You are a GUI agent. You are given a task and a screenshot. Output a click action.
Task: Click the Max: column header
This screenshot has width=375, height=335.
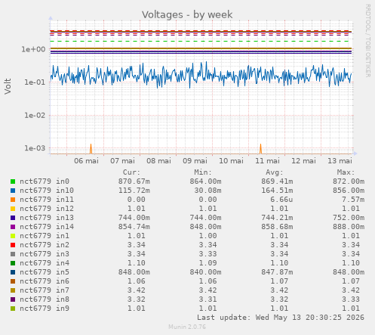pos(346,172)
